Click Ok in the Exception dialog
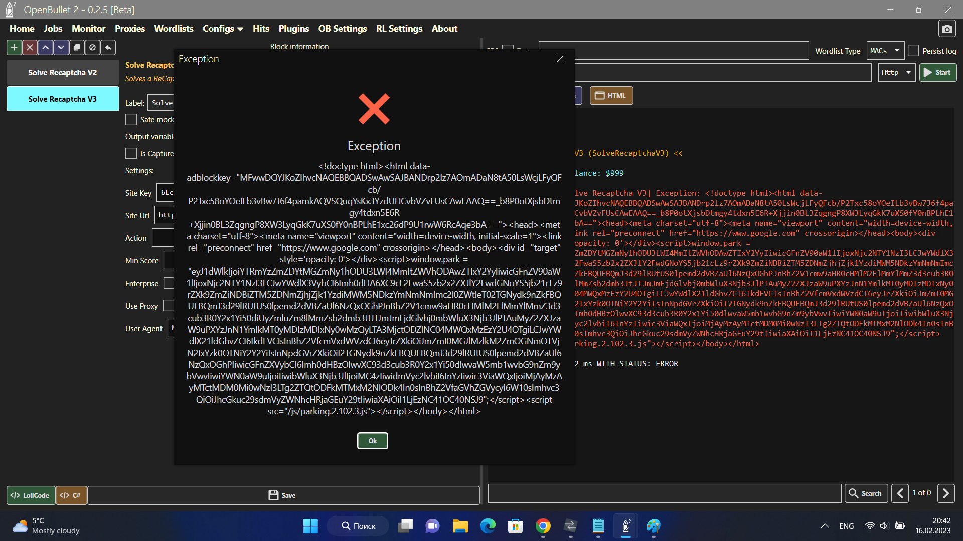963x541 pixels. pyautogui.click(x=373, y=441)
